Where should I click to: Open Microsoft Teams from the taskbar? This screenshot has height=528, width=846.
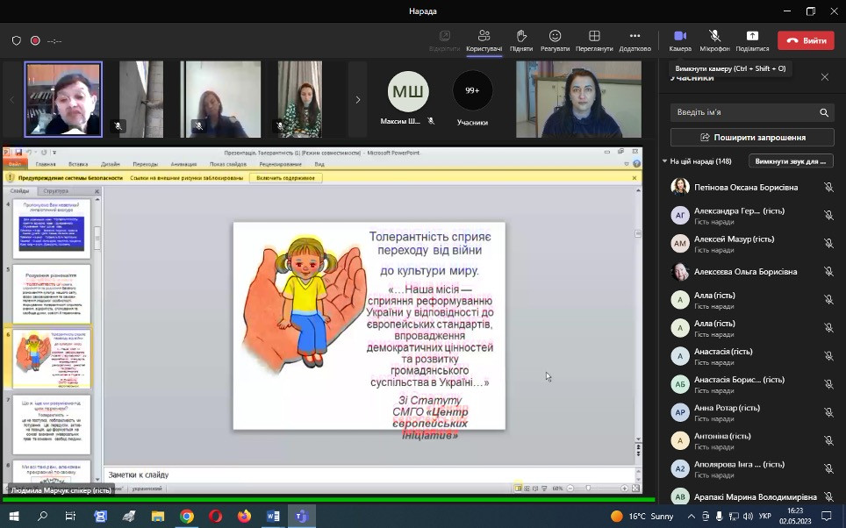301,517
